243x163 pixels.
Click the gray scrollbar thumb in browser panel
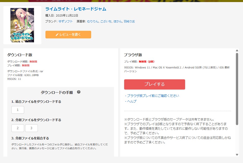(237, 89)
